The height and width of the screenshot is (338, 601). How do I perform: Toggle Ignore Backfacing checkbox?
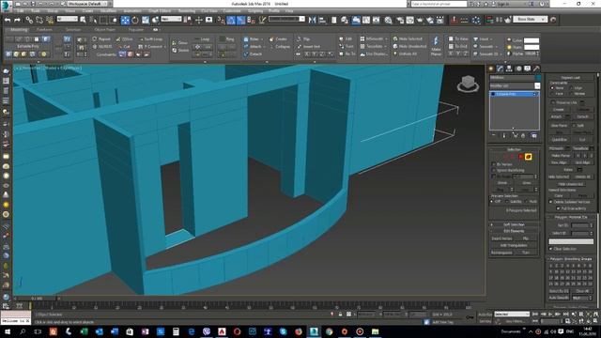[x=494, y=170]
